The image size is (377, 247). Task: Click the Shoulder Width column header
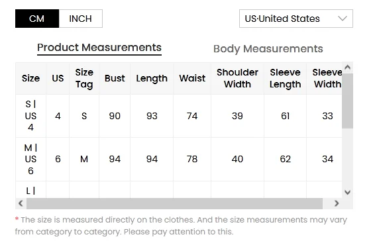[x=237, y=78]
